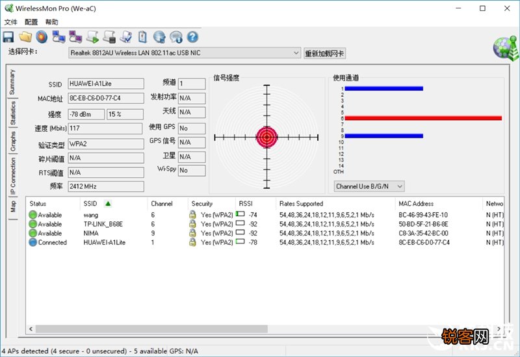Click the red target signal icon
520x357 pixels.
42,37
